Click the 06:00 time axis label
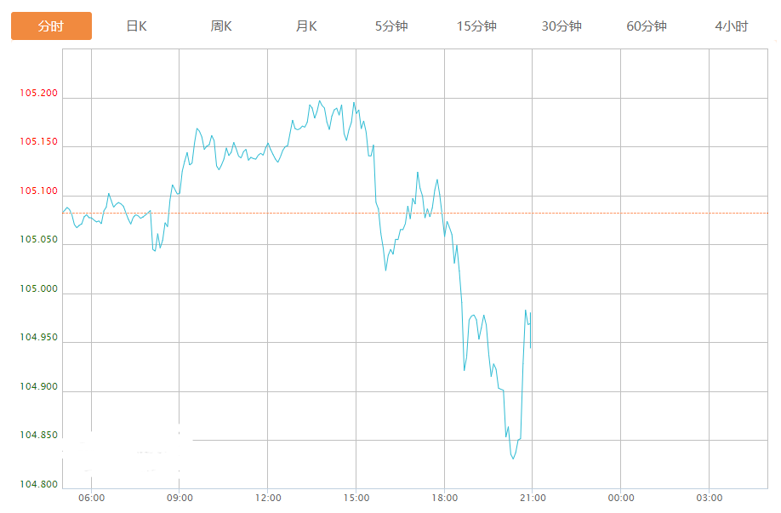The height and width of the screenshot is (513, 781). 91,498
